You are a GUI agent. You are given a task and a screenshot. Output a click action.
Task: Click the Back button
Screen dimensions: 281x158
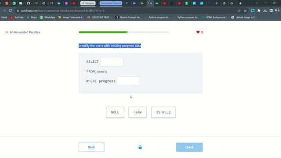pyautogui.click(x=91, y=147)
